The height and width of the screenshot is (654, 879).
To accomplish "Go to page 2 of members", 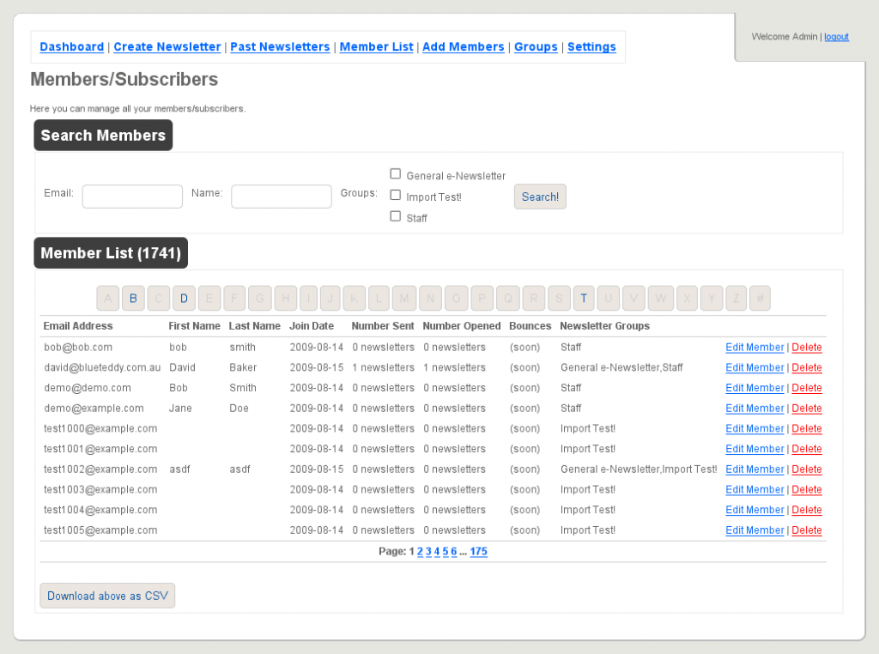I will (x=420, y=552).
